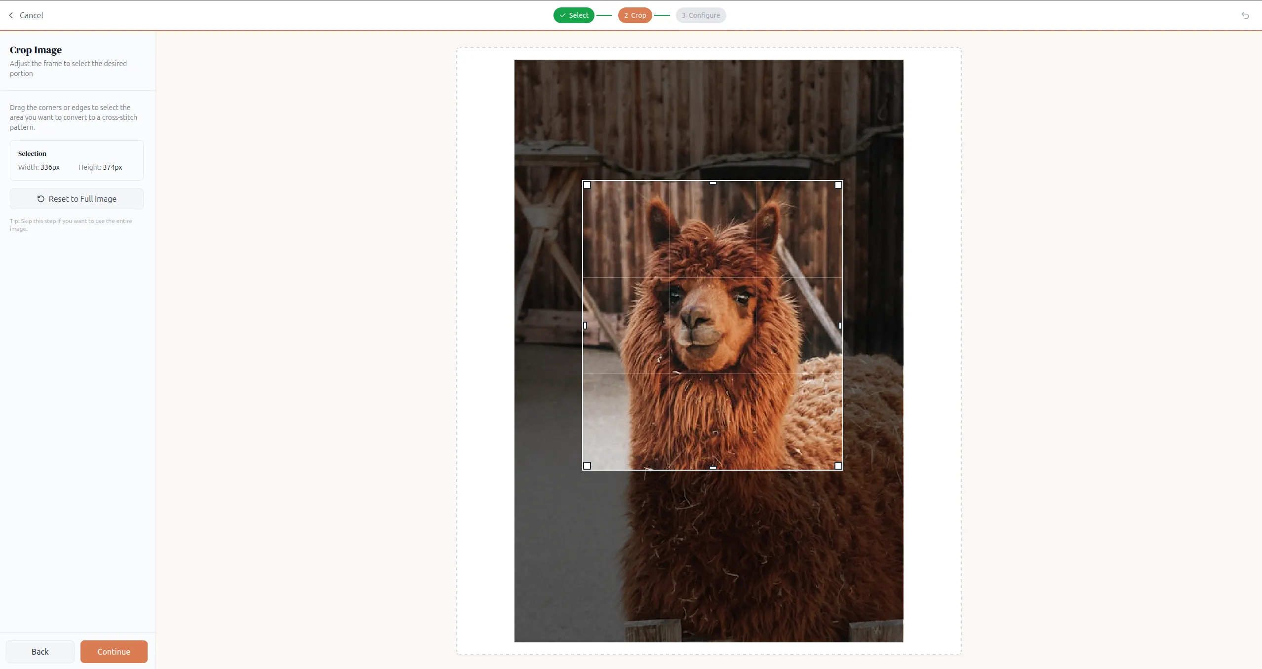
Task: Click the reset icon inside Reset to Full Image
Action: (40, 198)
